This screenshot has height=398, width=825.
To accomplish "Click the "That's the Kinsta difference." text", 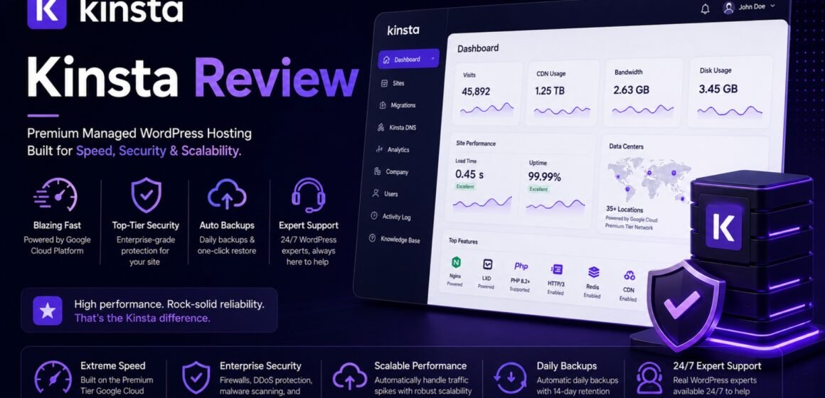I will click(x=142, y=318).
